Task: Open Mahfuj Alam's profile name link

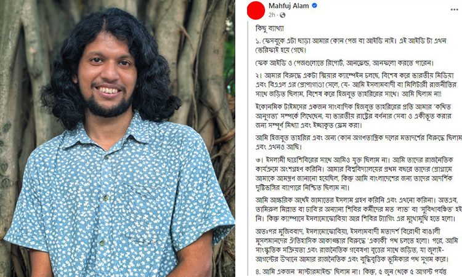Action: [x=288, y=6]
